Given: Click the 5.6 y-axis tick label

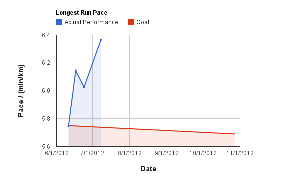Looking at the screenshot, I should [46, 146].
